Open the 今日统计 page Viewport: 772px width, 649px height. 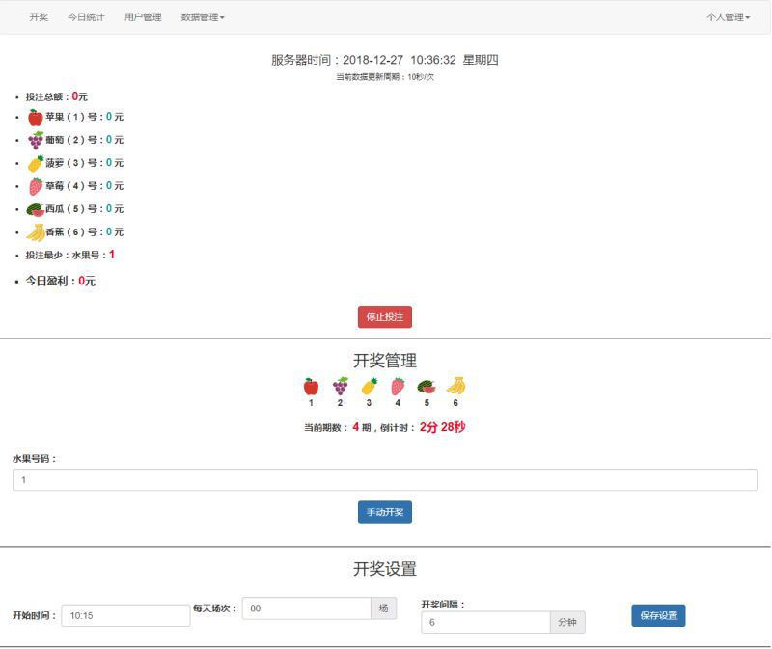pos(88,16)
